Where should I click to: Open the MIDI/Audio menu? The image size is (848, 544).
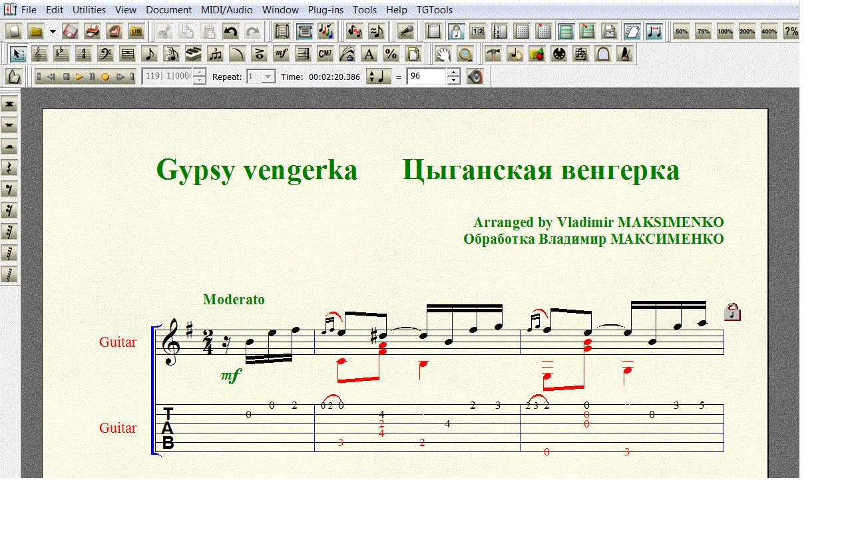pyautogui.click(x=226, y=10)
